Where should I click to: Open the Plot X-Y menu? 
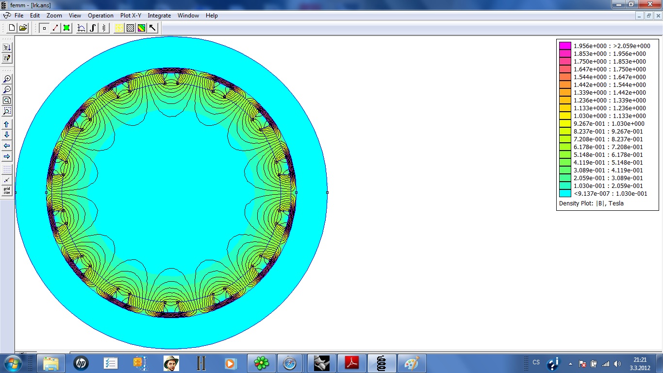(x=131, y=16)
